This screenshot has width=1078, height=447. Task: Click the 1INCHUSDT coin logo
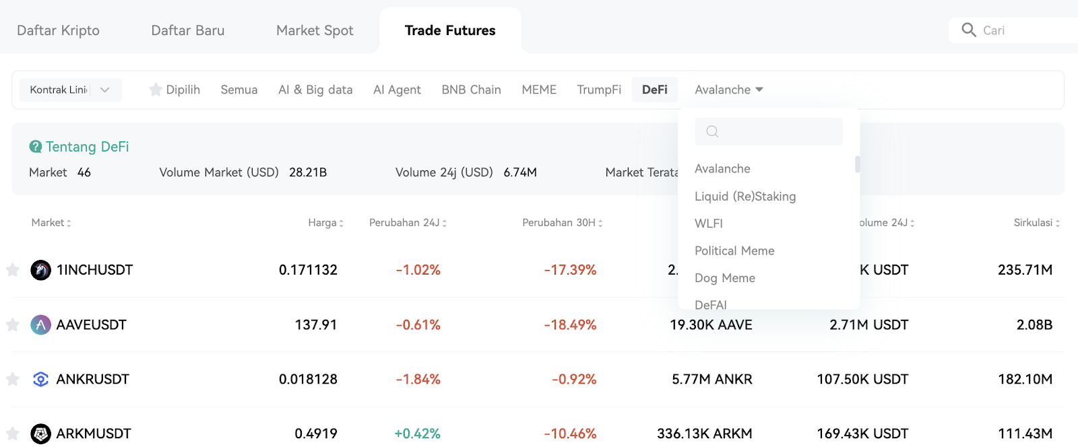pos(41,270)
